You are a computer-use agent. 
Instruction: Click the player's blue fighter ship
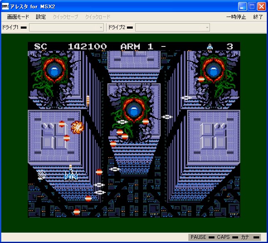point(71,173)
